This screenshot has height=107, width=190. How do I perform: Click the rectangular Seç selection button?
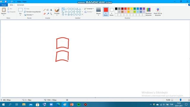pos(20,10)
